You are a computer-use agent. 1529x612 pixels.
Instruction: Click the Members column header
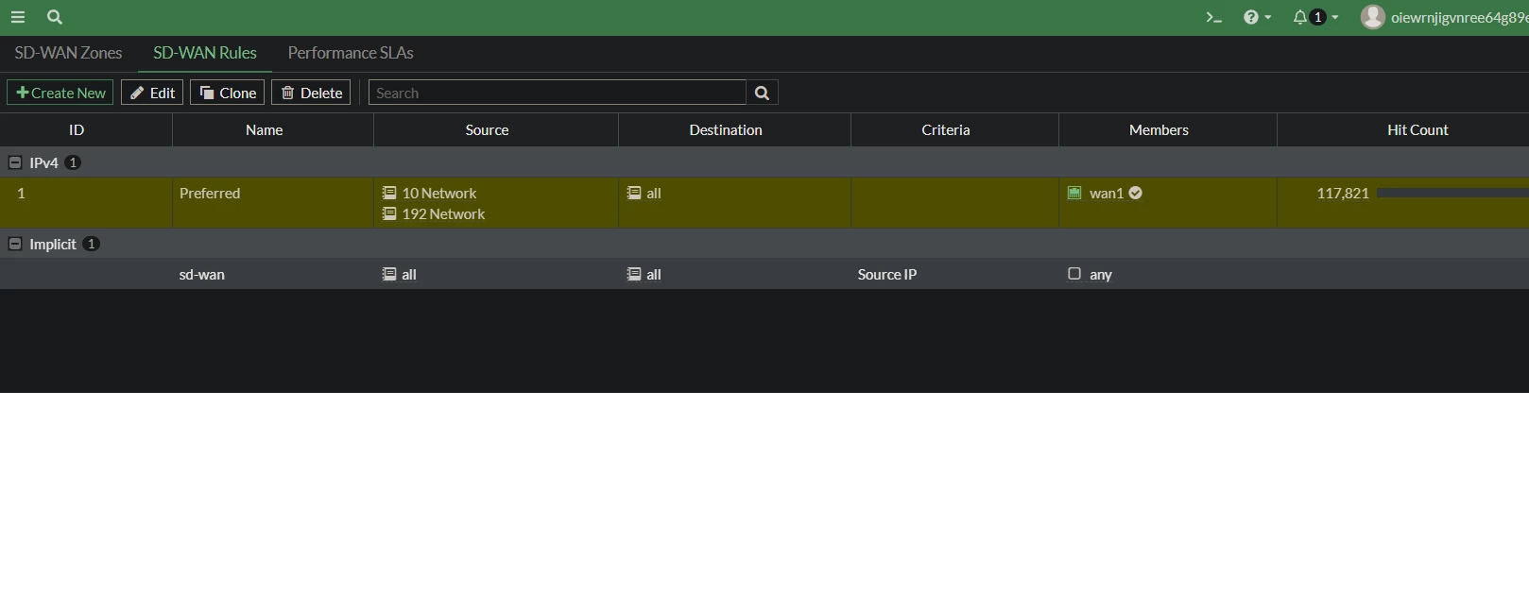pyautogui.click(x=1159, y=130)
